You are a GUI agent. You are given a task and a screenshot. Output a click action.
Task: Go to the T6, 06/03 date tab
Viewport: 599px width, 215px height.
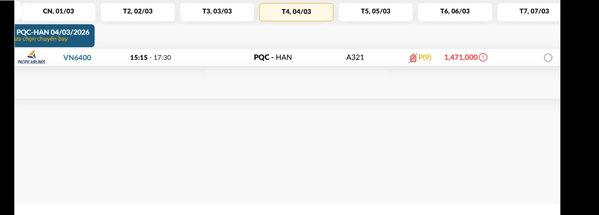[x=455, y=12]
